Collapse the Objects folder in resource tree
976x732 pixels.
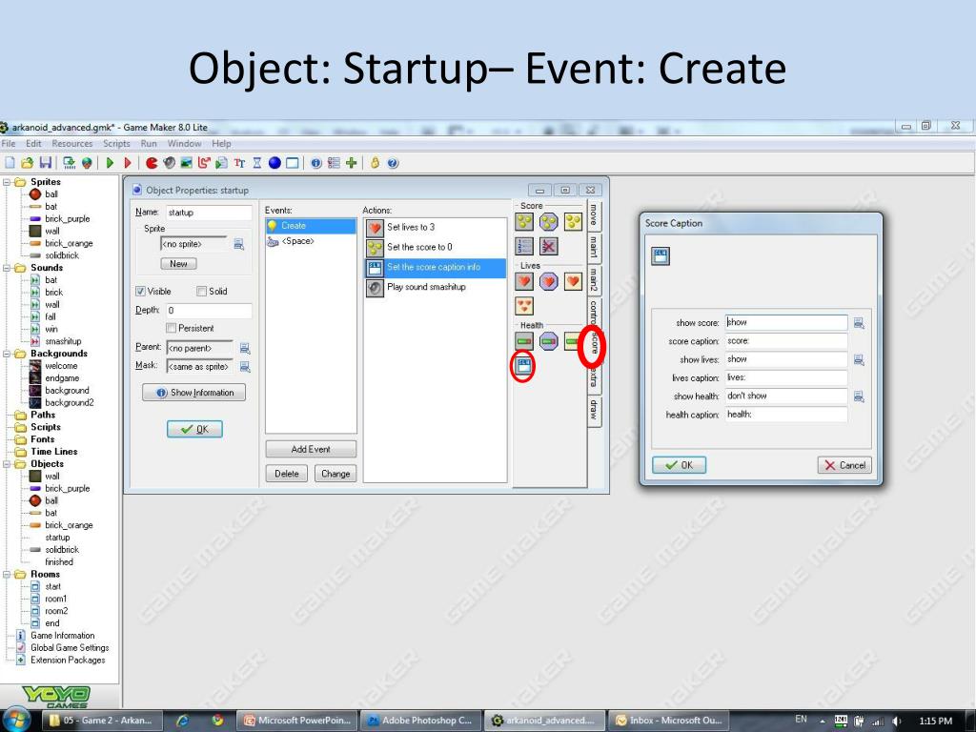(7, 464)
